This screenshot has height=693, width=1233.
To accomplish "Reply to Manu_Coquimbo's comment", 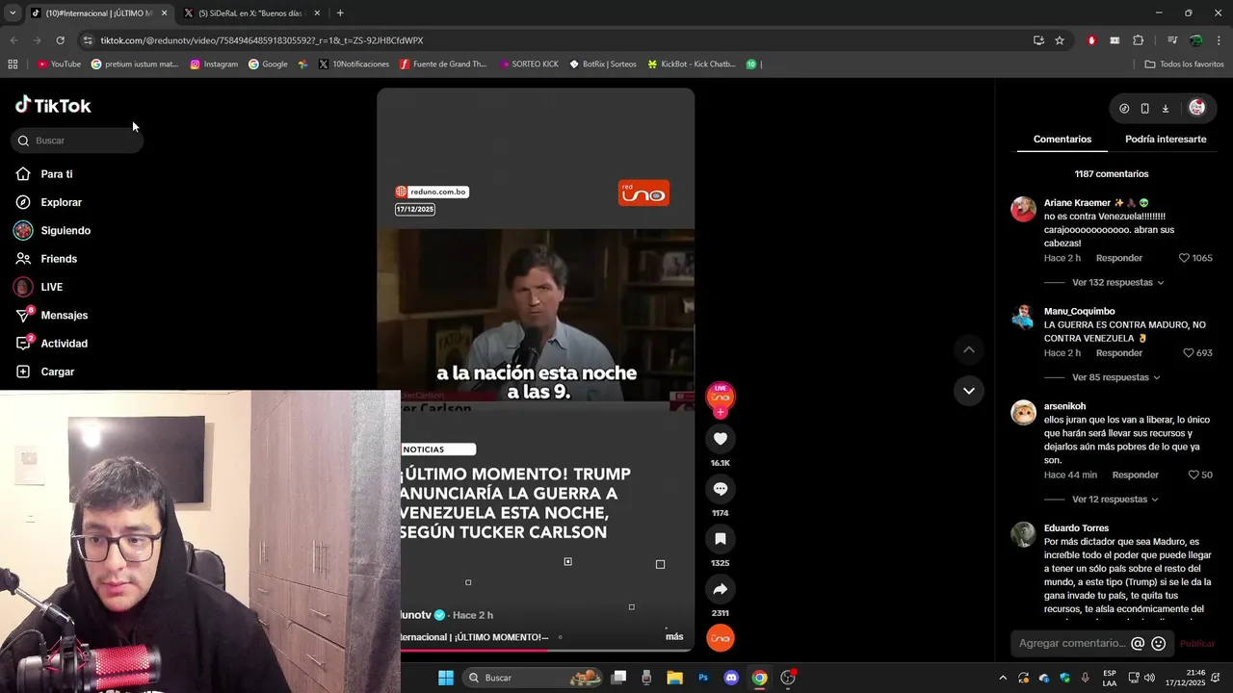I will pyautogui.click(x=1119, y=353).
